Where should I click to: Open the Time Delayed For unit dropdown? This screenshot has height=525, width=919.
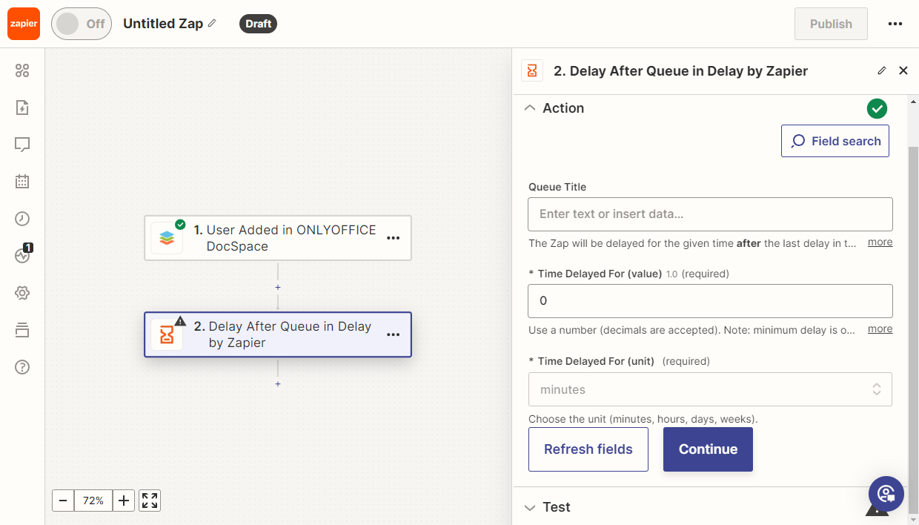click(x=709, y=389)
